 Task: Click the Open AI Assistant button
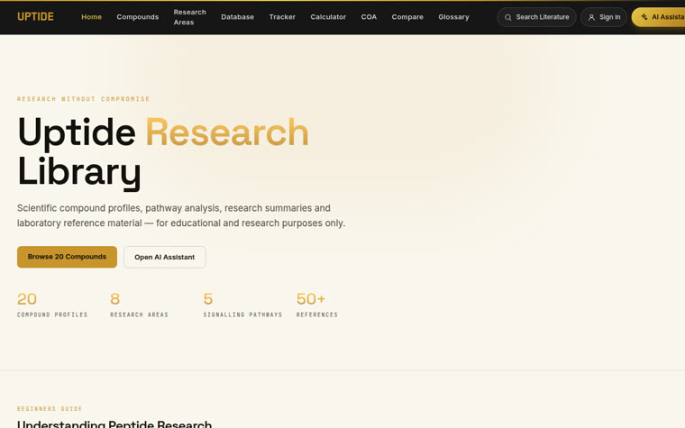click(165, 257)
